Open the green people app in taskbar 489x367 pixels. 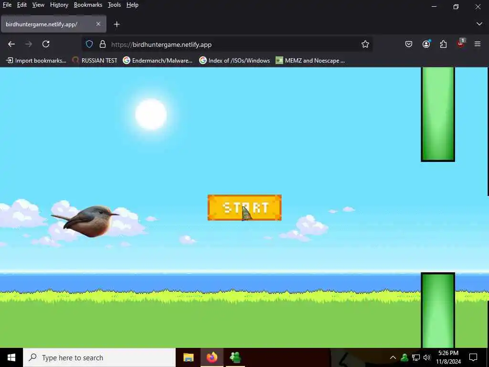pyautogui.click(x=235, y=357)
